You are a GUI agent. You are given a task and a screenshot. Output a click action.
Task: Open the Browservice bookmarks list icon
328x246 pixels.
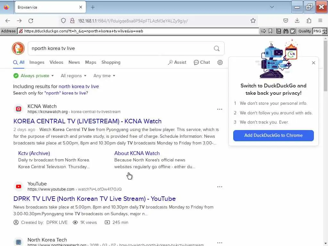pos(279,31)
